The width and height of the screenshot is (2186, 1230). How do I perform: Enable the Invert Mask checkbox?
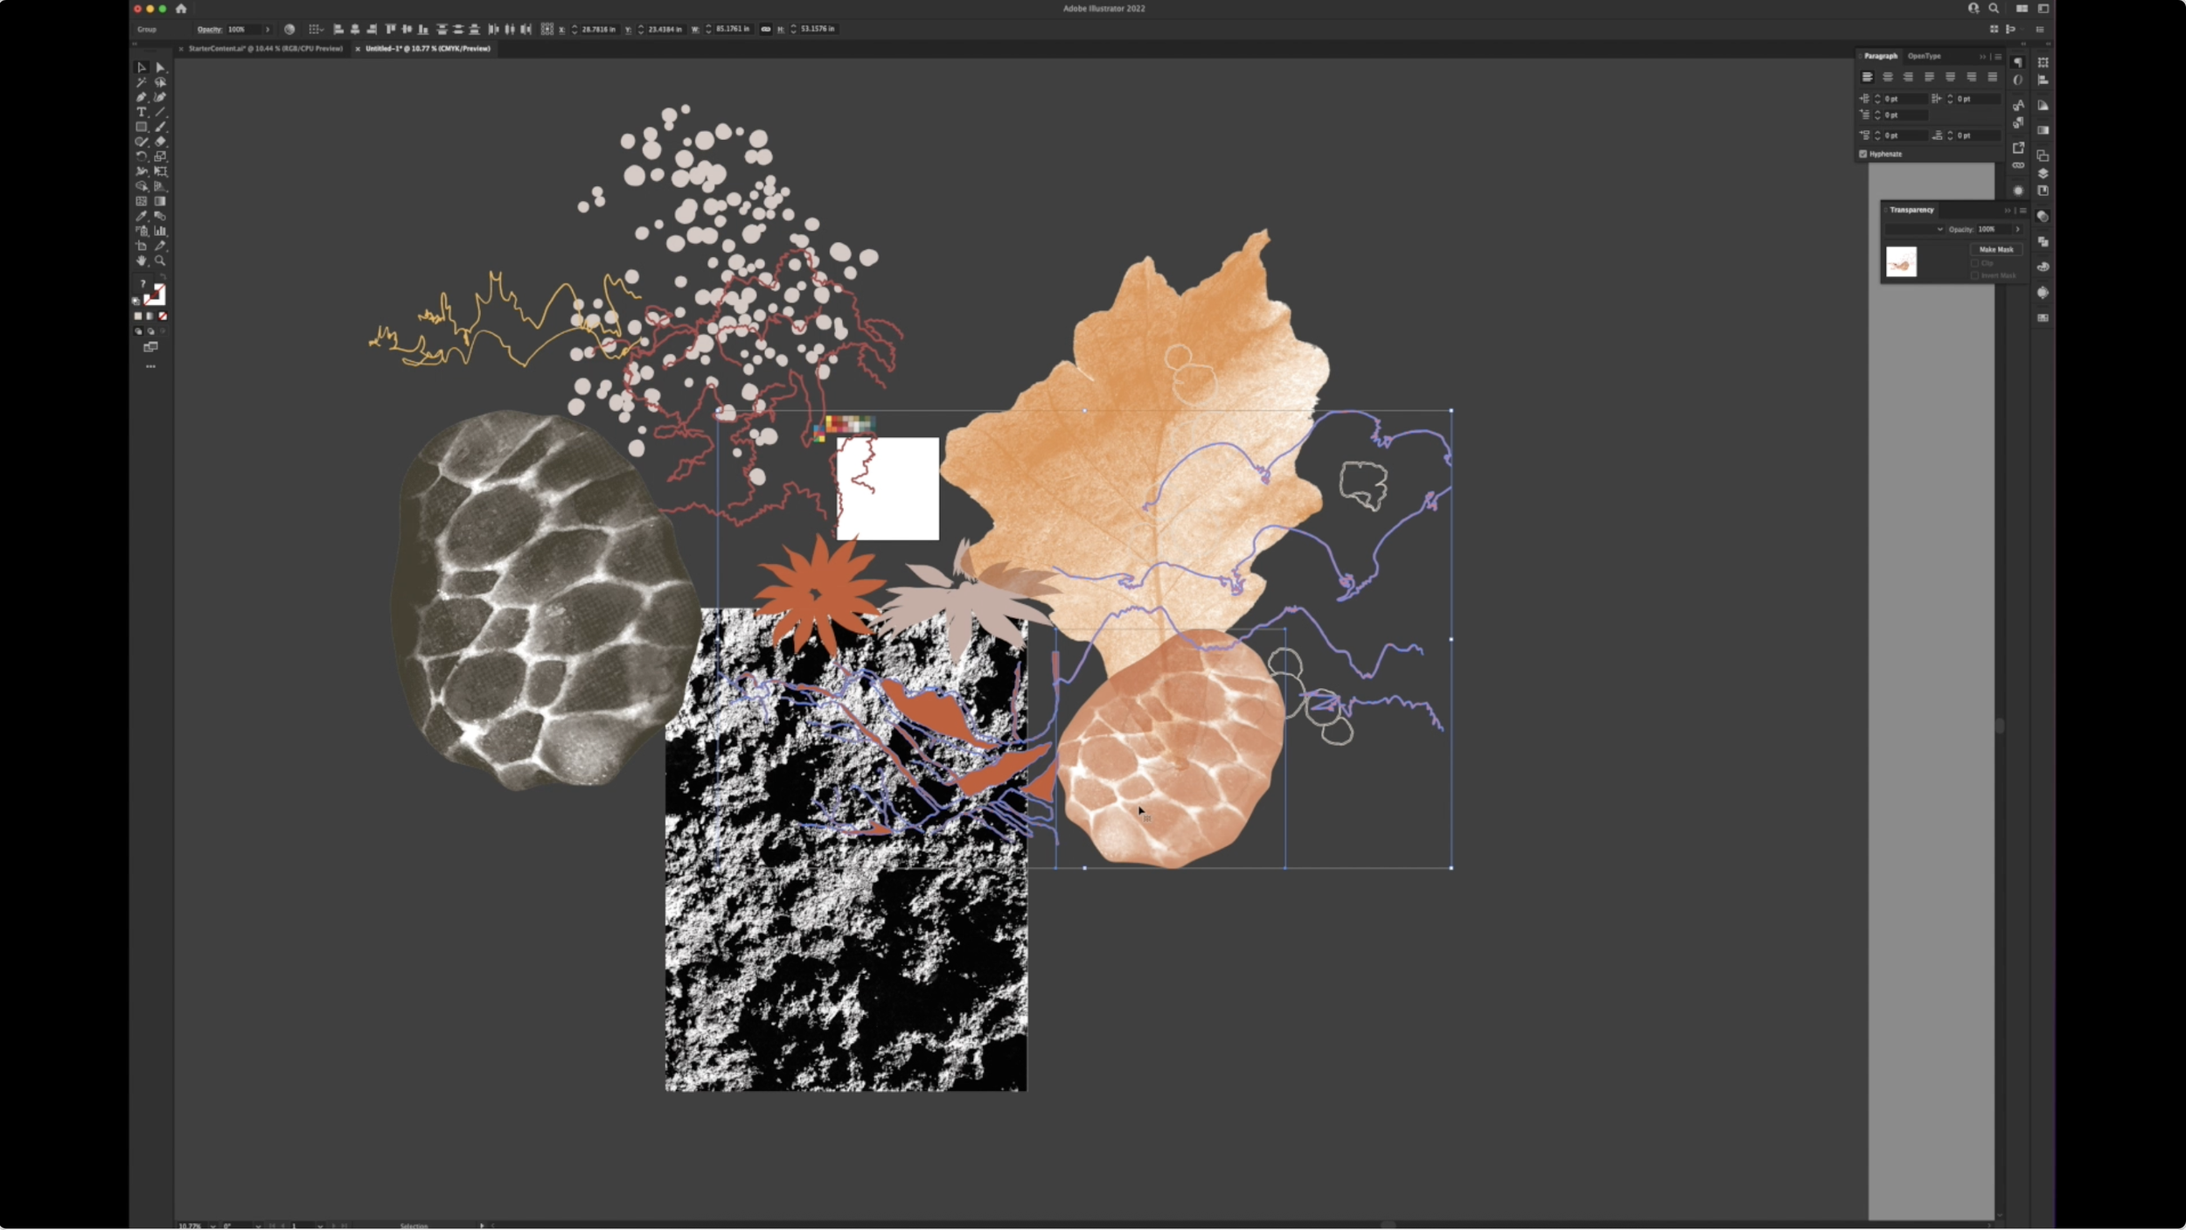click(x=1974, y=275)
